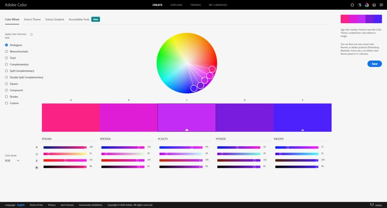The width and height of the screenshot is (387, 208).
Task: Select the Monochromatic harmony rule
Action: point(16,51)
